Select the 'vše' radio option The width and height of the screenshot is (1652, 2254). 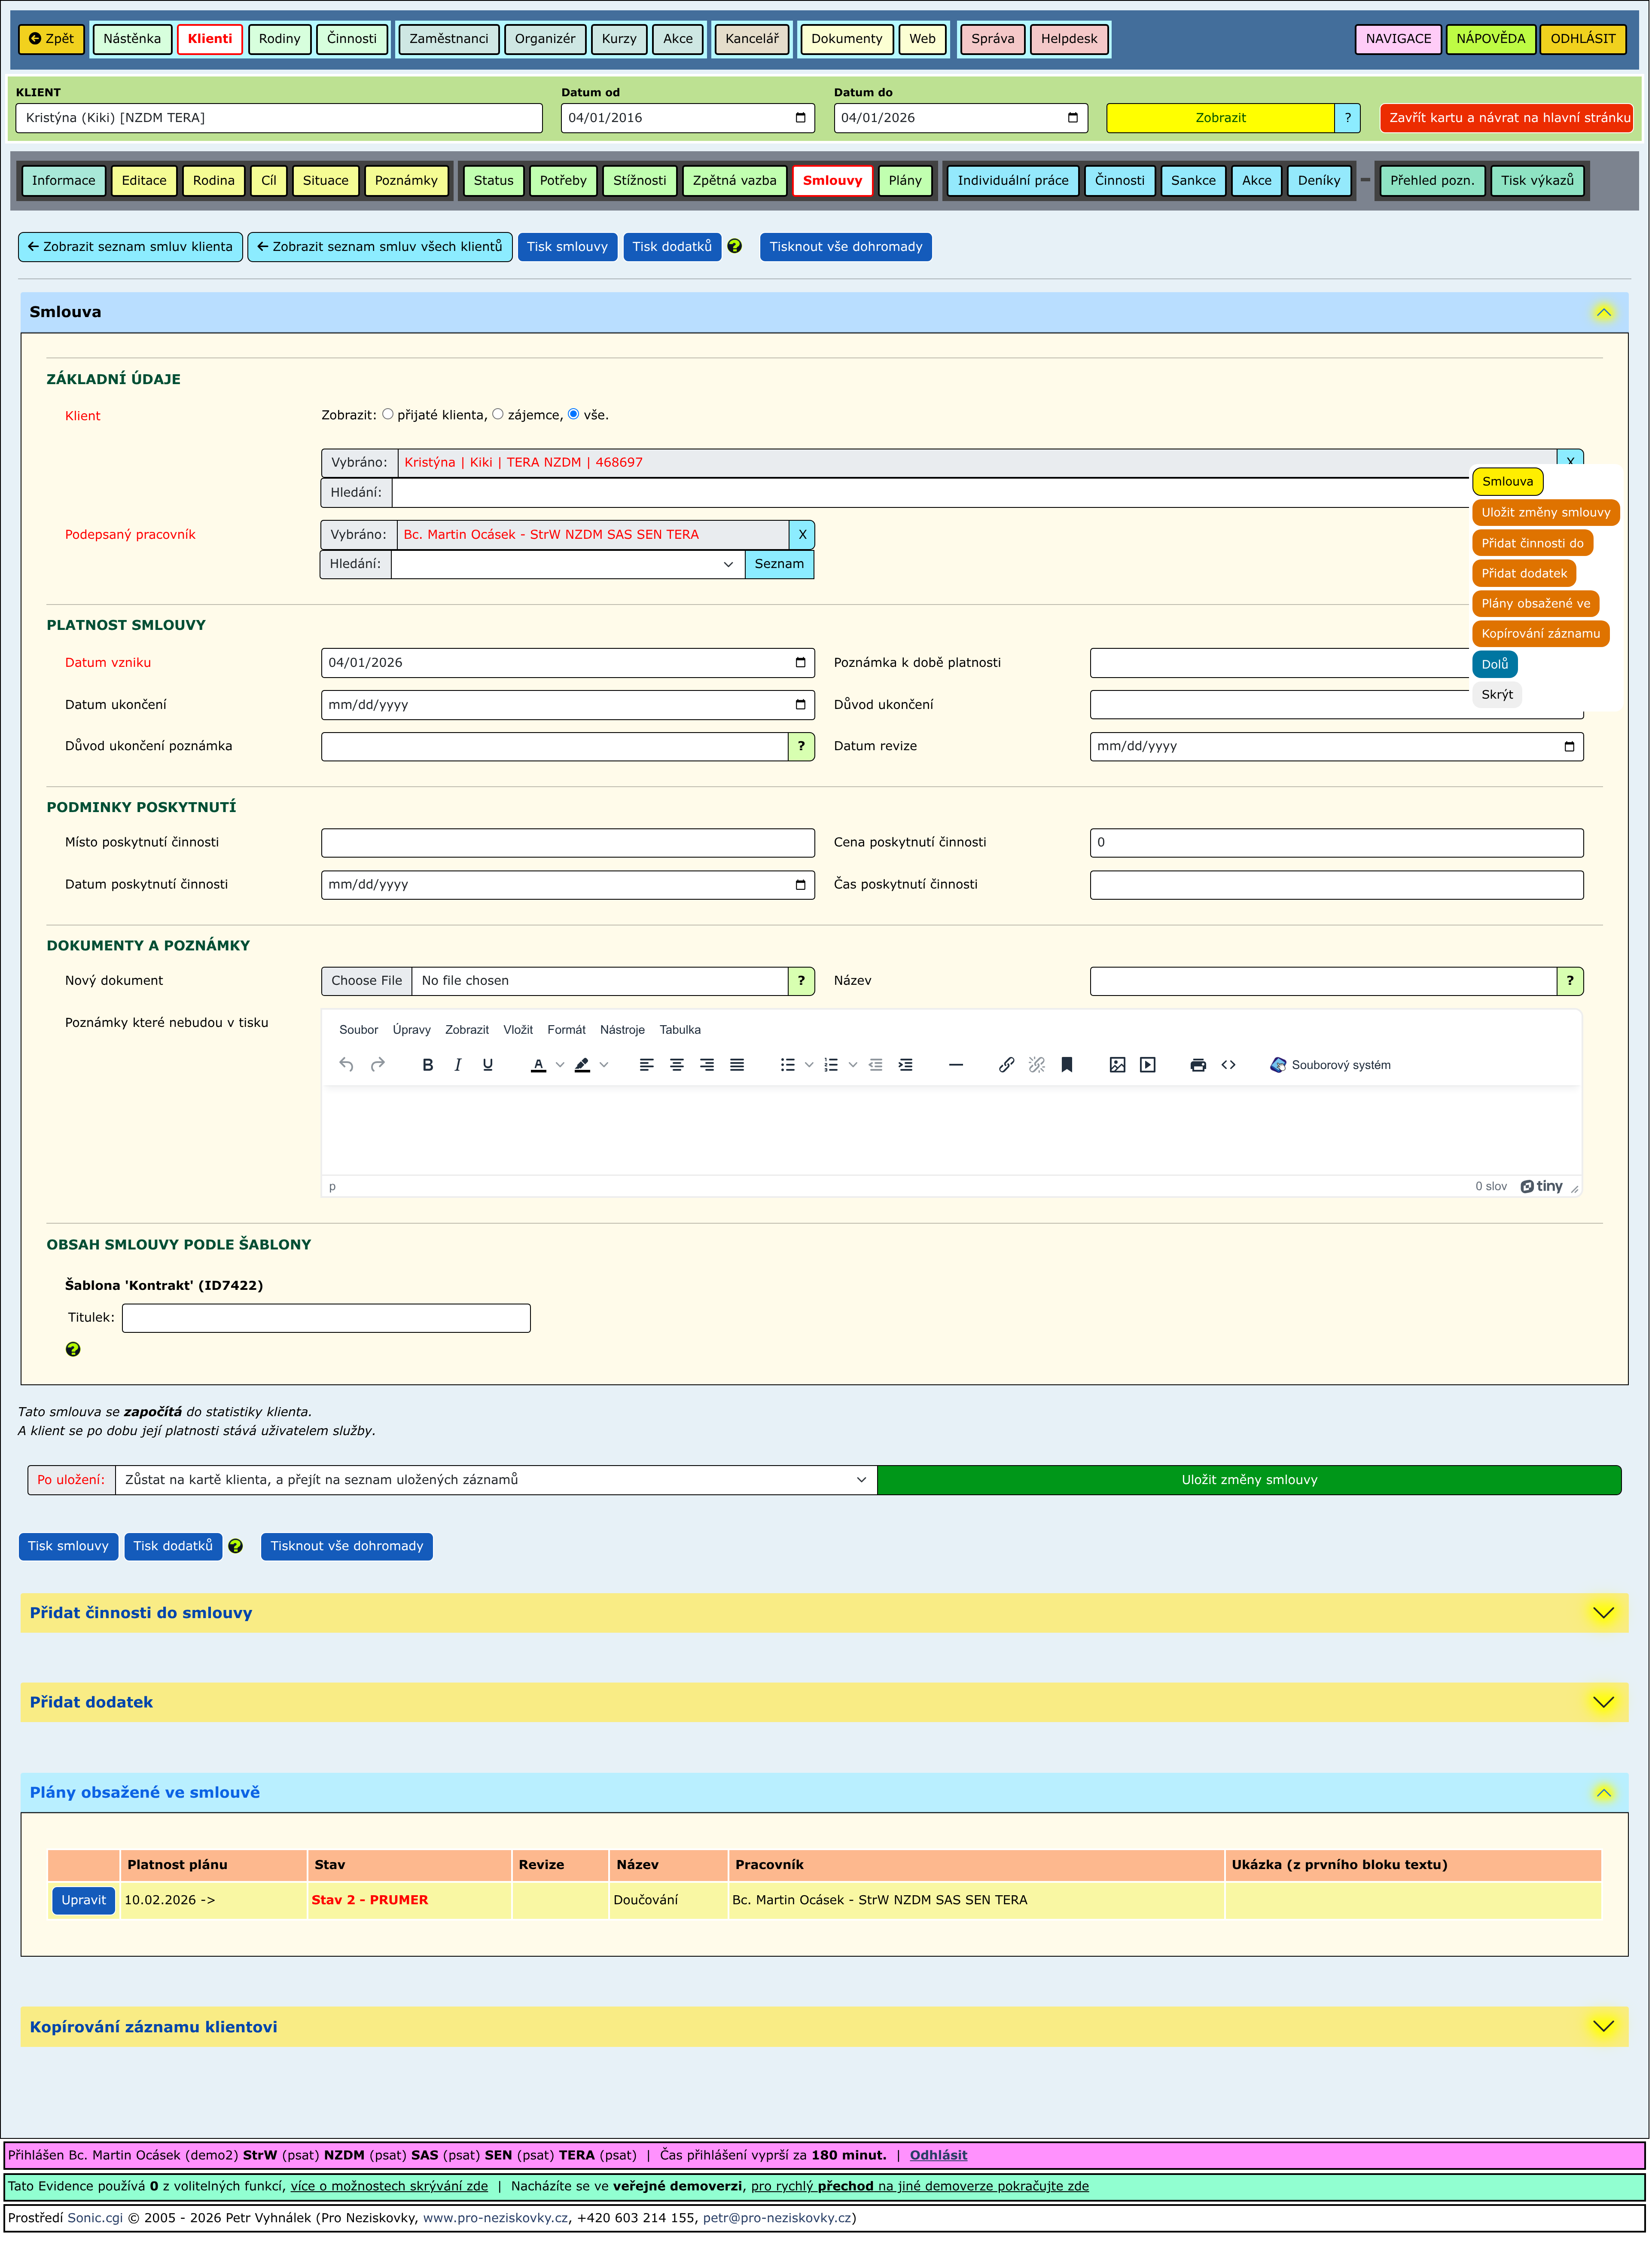click(574, 415)
